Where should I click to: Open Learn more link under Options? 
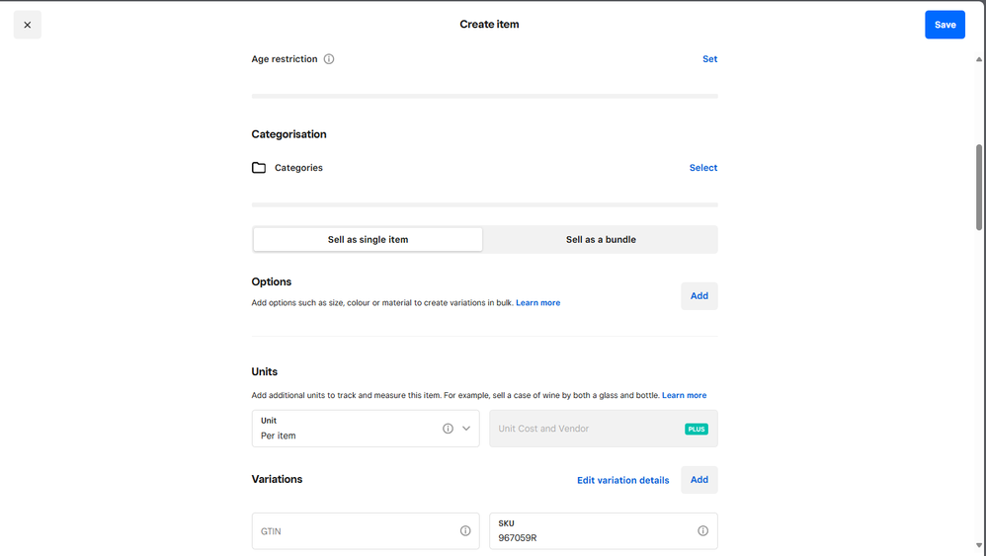537,303
